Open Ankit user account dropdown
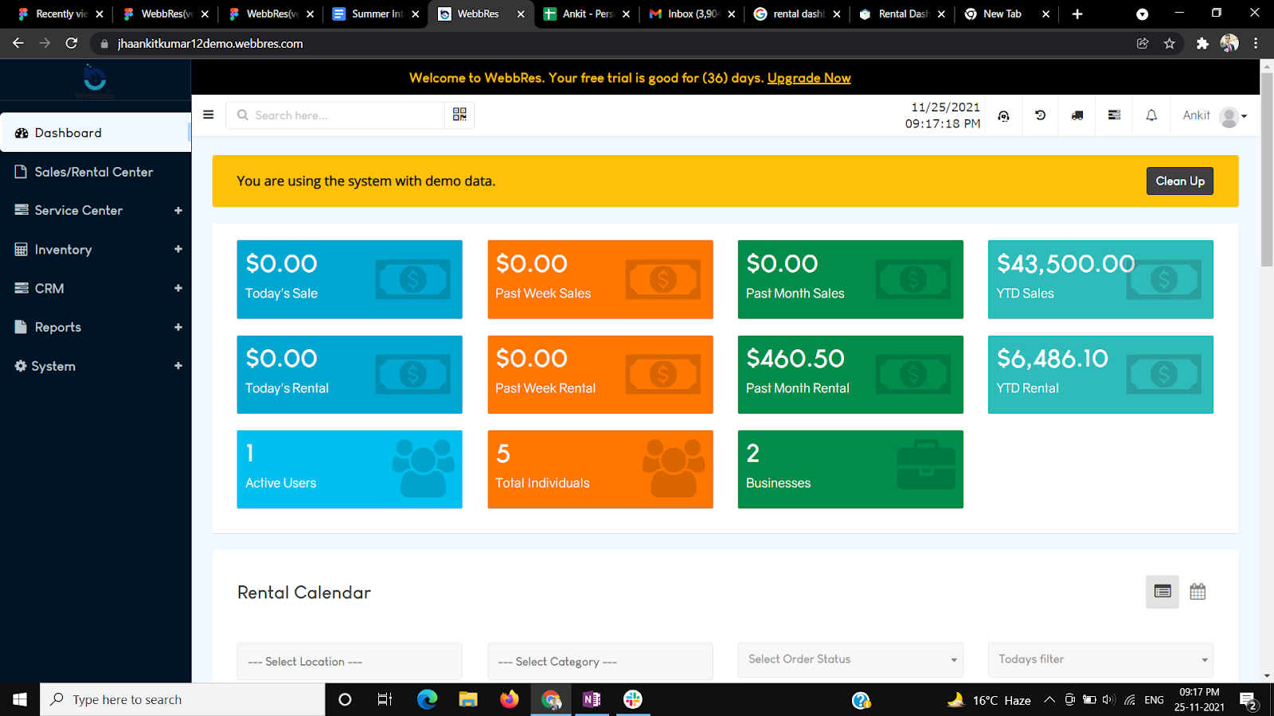The image size is (1274, 716). click(1214, 116)
